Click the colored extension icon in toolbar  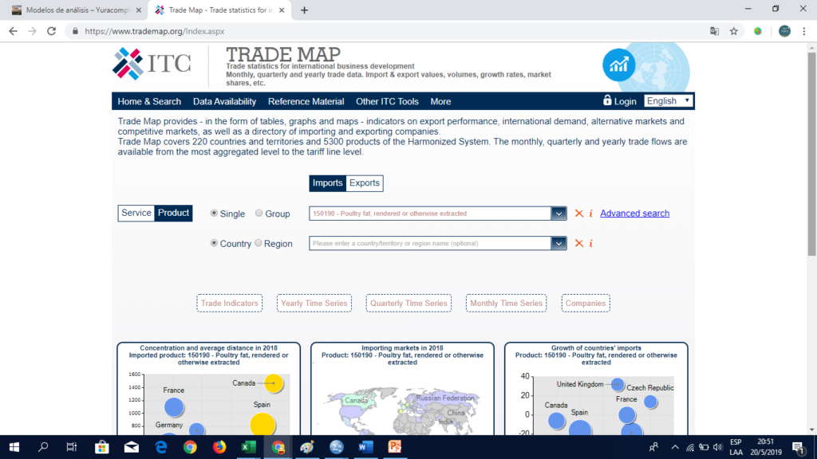758,31
